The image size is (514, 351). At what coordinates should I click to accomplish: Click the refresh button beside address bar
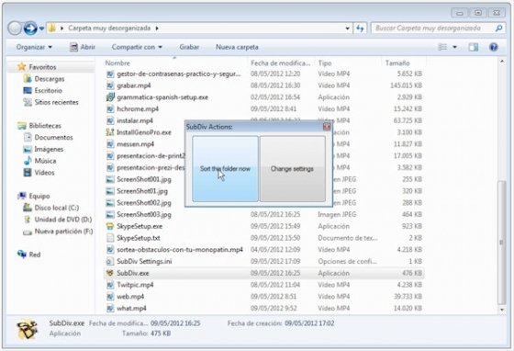[360, 28]
